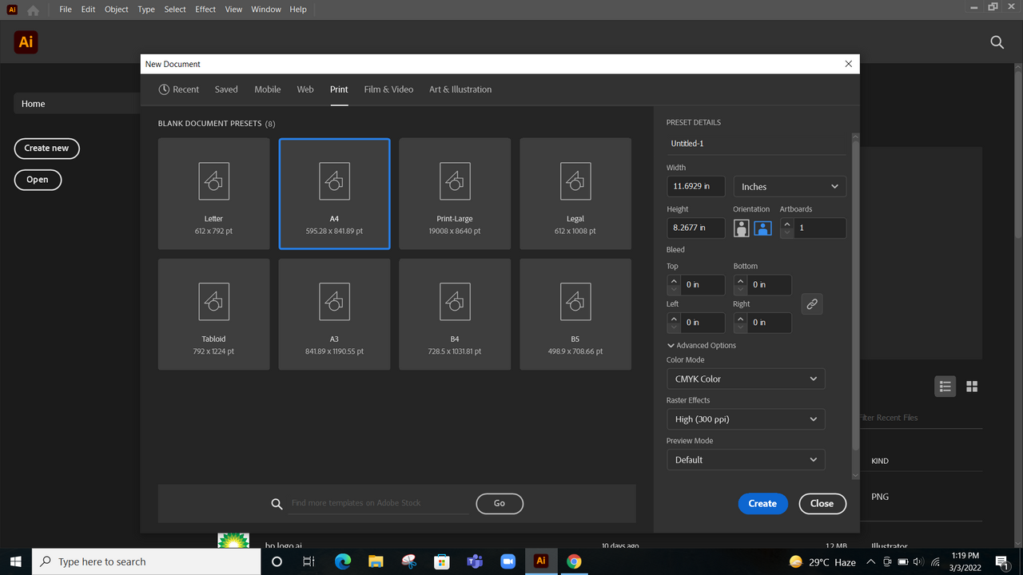This screenshot has width=1023, height=575.
Task: Click the Adobe Stock search magnifier icon
Action: click(x=277, y=504)
